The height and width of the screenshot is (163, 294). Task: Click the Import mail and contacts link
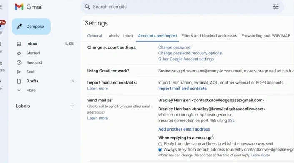click(x=182, y=88)
